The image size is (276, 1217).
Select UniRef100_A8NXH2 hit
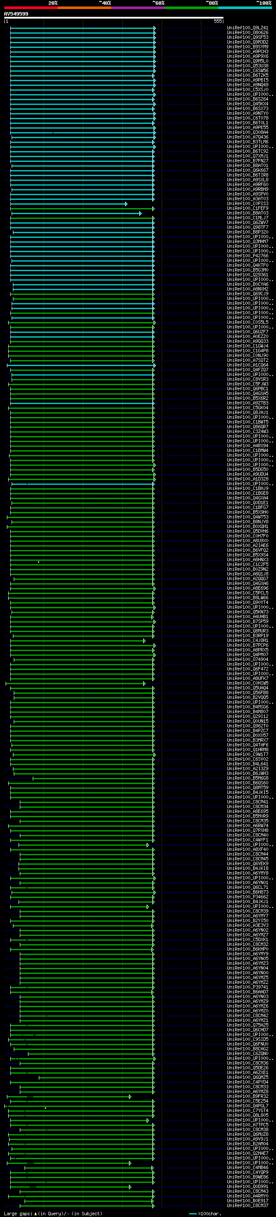[248, 289]
